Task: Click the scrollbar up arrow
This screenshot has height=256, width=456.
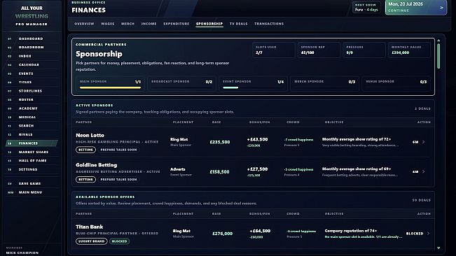Action: (x=438, y=41)
